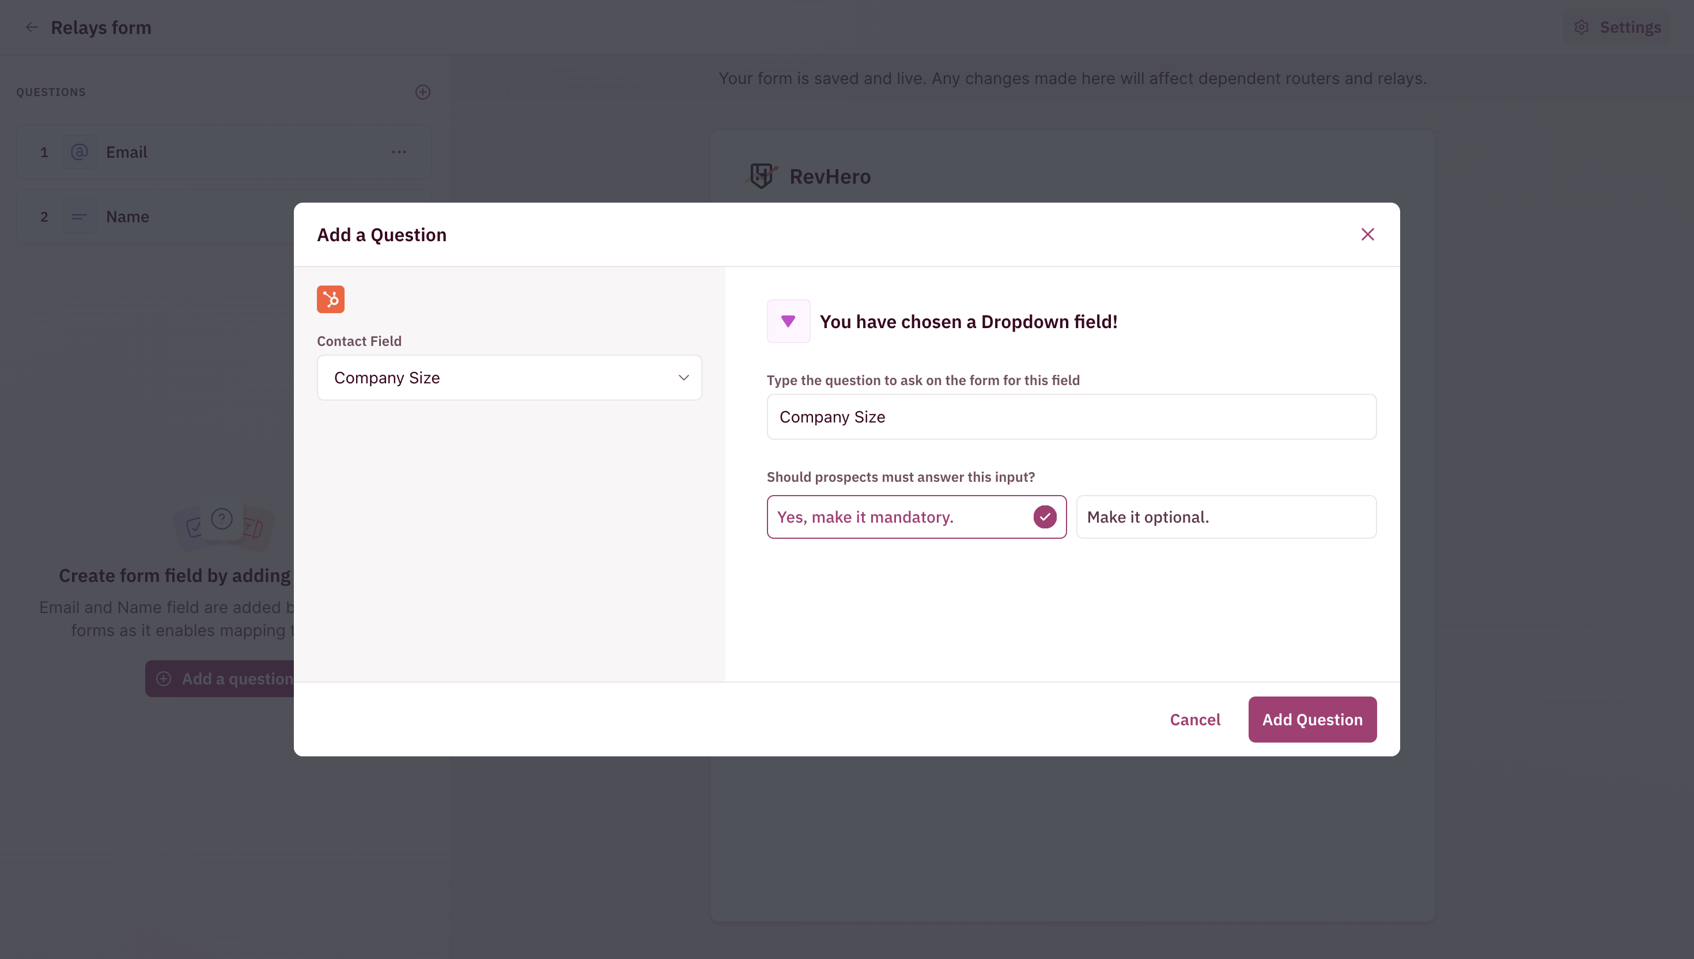Click 'Type the question to ask' label

(923, 380)
